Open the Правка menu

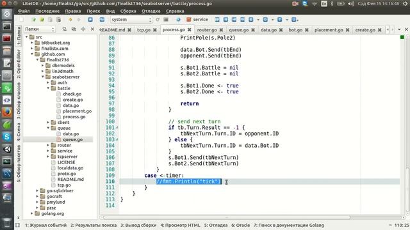click(x=72, y=11)
